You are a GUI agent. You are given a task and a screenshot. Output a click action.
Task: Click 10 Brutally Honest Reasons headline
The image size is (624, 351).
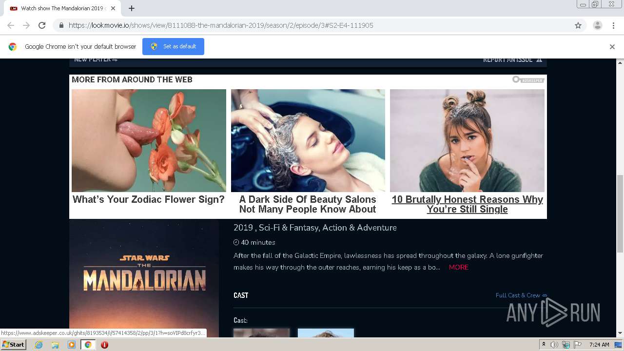pos(467,204)
